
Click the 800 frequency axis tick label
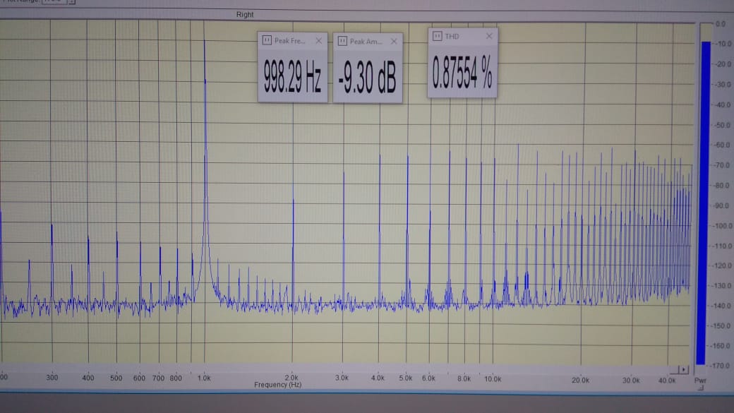tap(176, 378)
